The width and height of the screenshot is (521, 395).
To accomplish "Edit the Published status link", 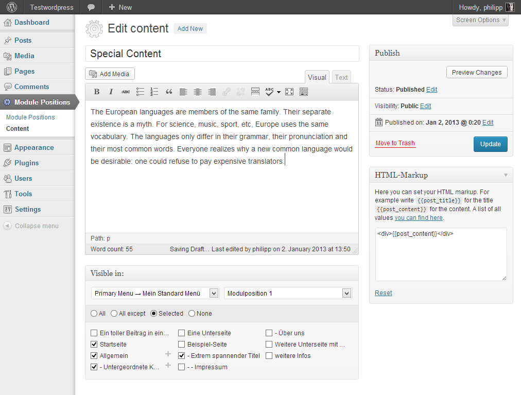I will [431, 90].
